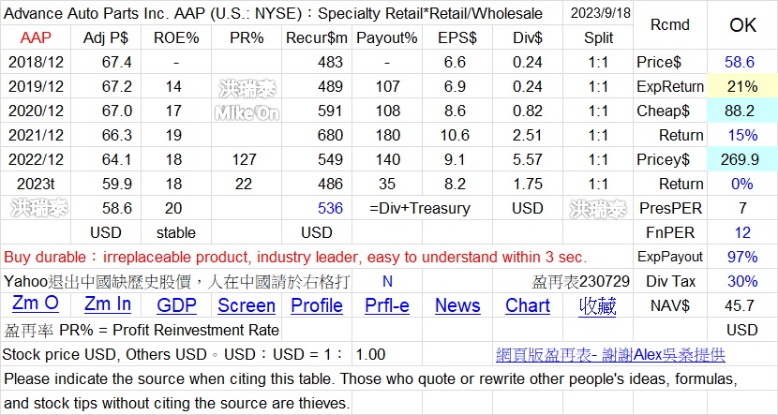Screen dimensions: 778x415
Task: Select the Cheap Return value 15%
Action: coord(742,135)
